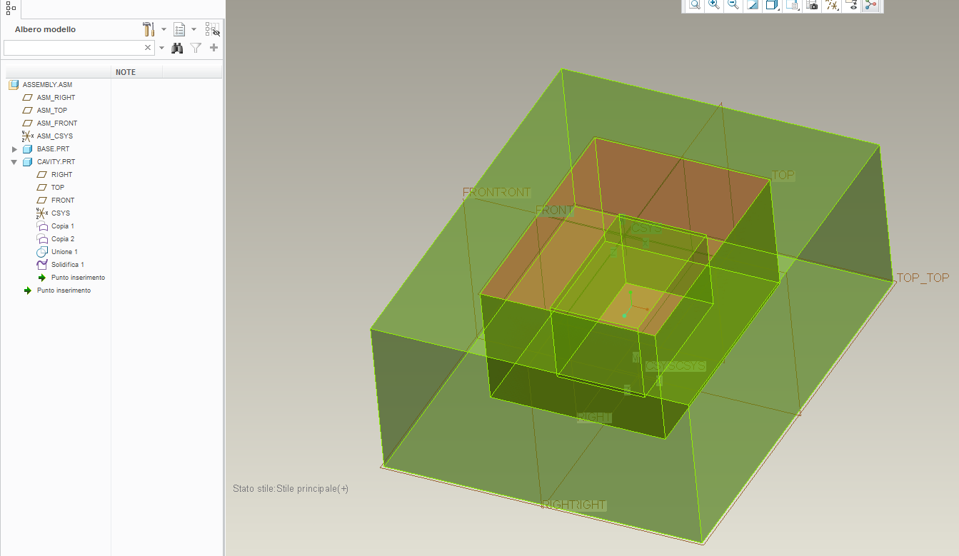Select the CSYS item under CAVITY.PRT
Screen dimensions: 959x556
[x=61, y=213]
